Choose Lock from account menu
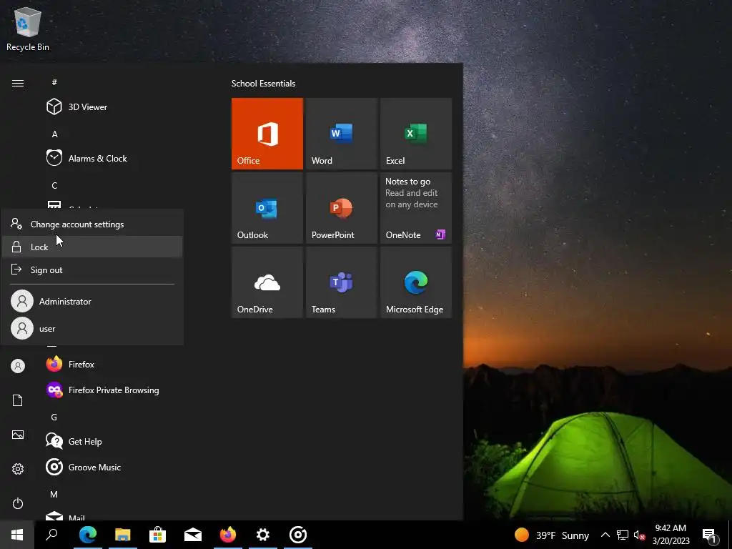732x549 pixels. (92, 247)
